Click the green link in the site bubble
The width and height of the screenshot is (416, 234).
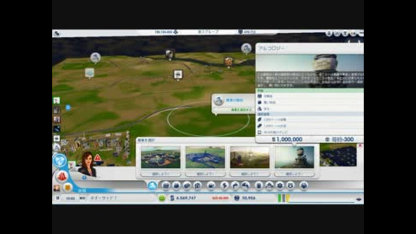click(241, 110)
